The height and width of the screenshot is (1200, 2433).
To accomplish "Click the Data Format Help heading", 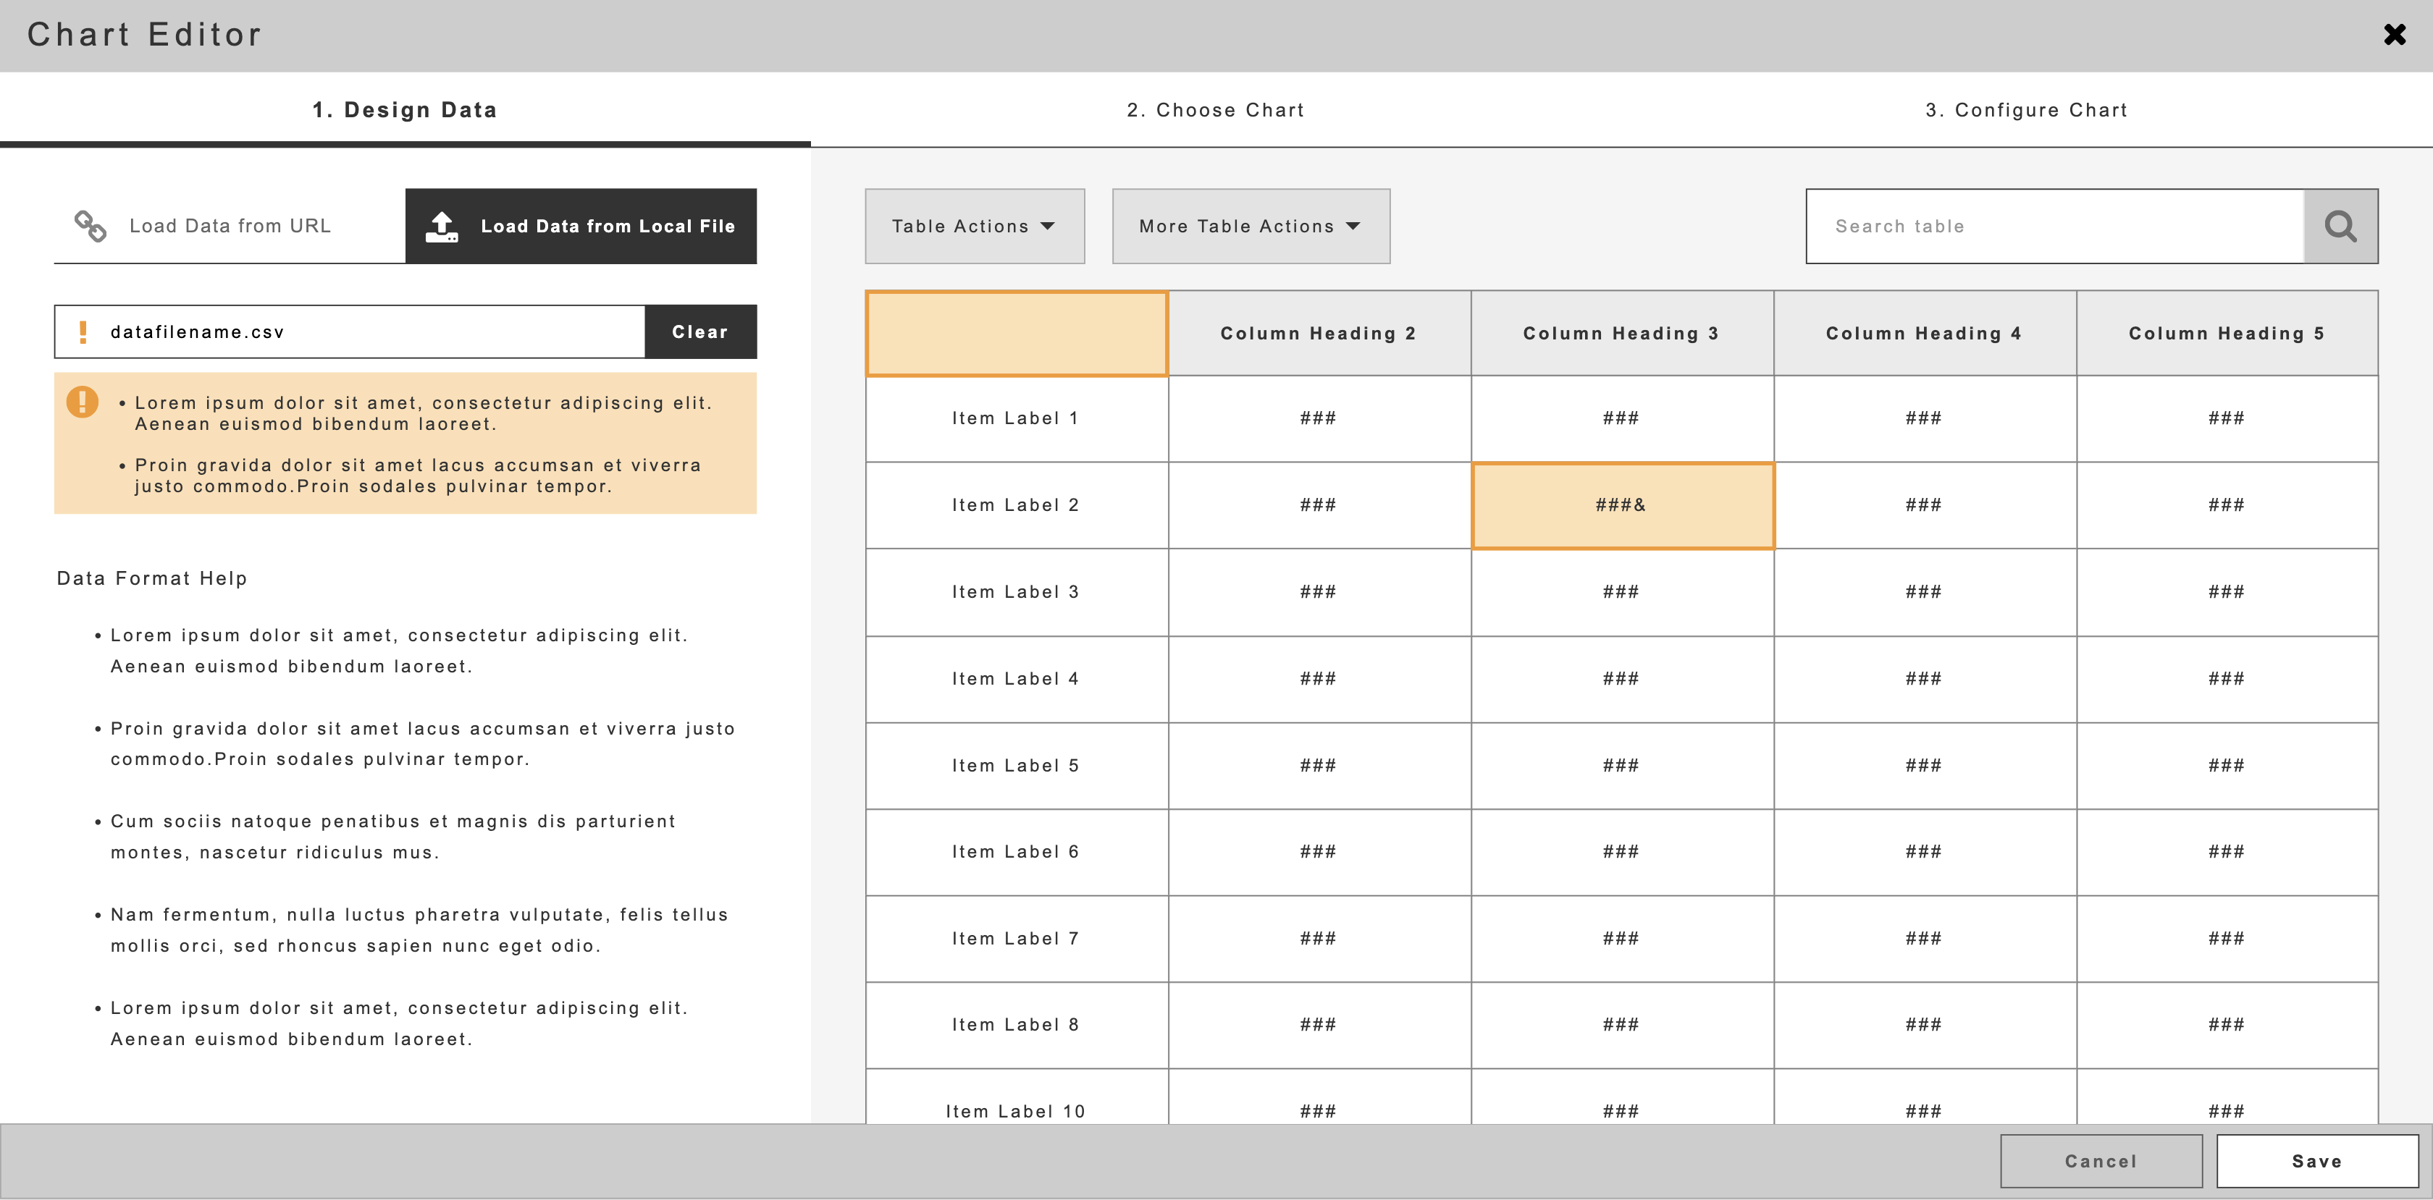I will tap(152, 578).
